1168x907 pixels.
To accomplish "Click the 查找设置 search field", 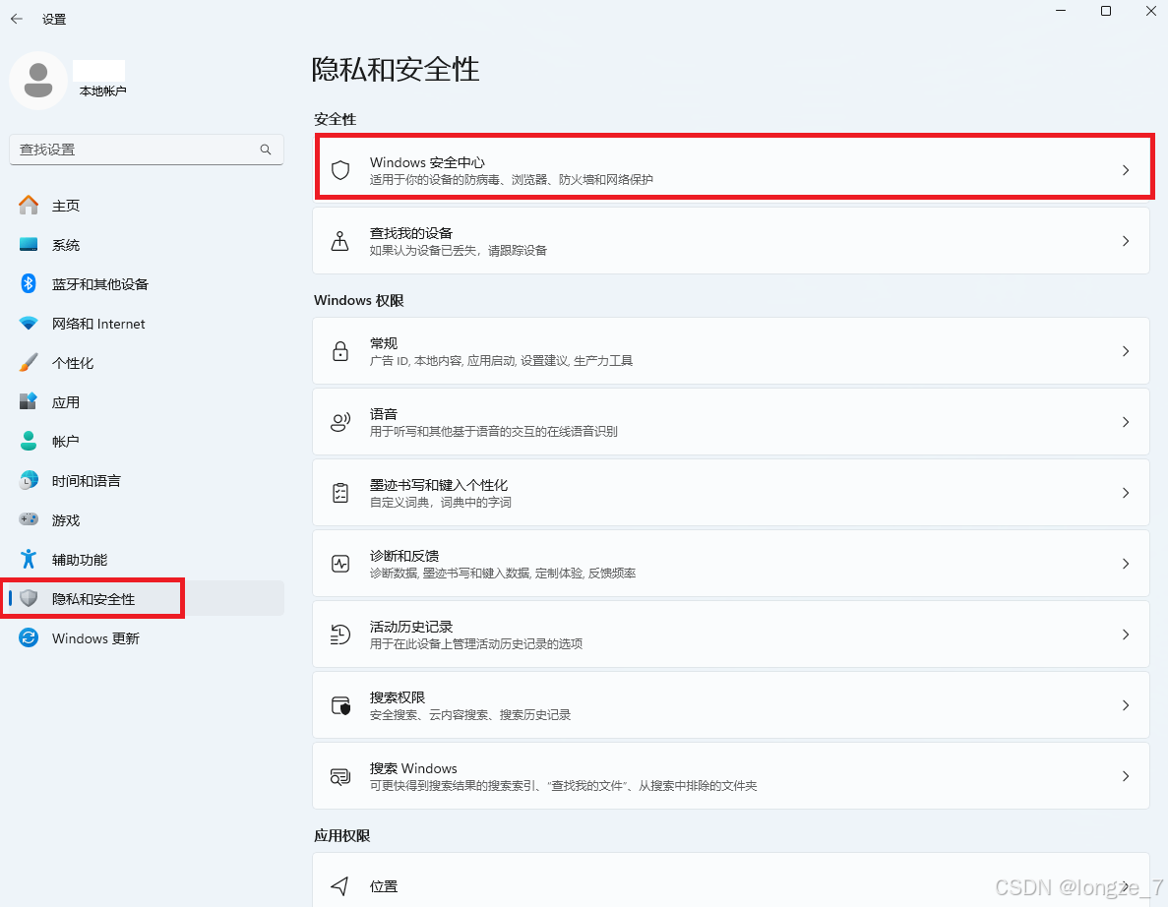I will [146, 150].
